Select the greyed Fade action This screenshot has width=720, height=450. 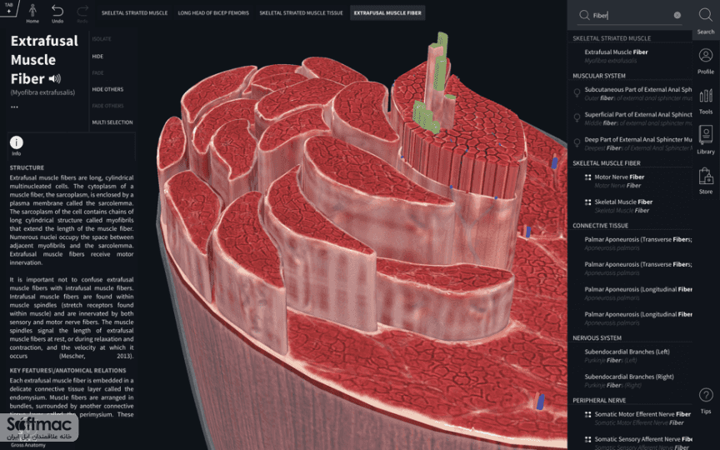(x=97, y=72)
